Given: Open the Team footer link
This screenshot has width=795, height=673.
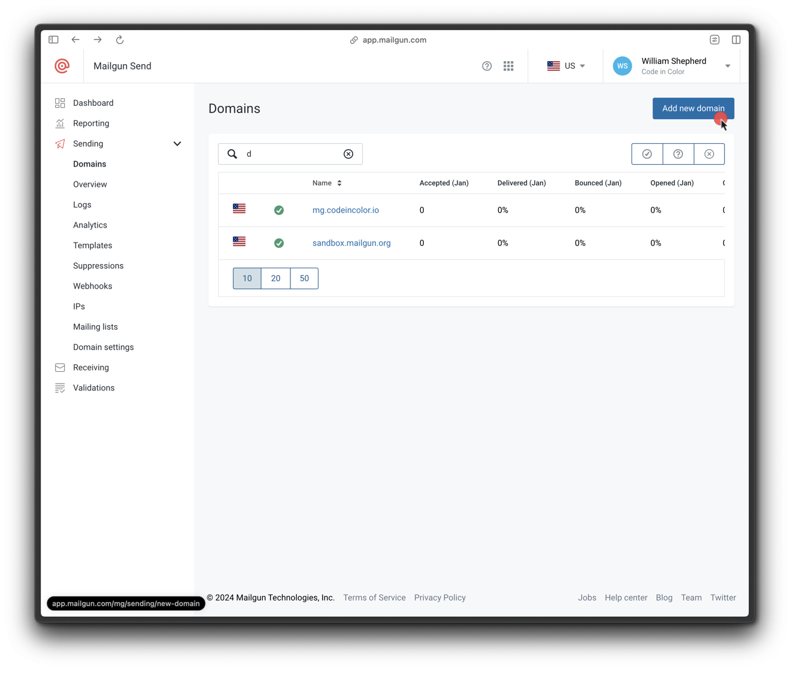Looking at the screenshot, I should pyautogui.click(x=691, y=598).
